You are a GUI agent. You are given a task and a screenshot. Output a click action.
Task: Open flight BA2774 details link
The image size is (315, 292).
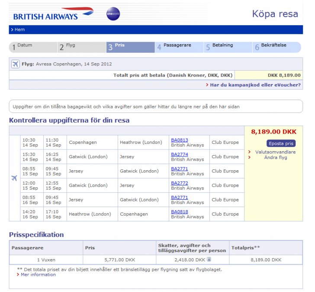[179, 154]
